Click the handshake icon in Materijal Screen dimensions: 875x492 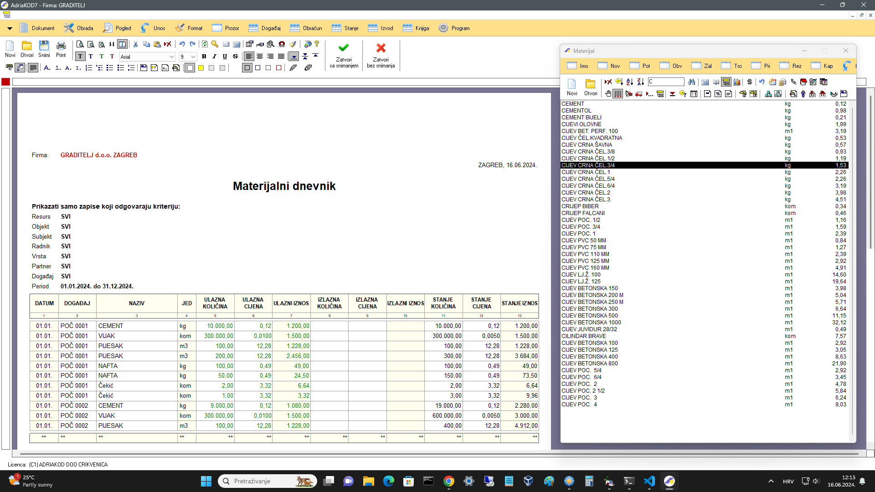[834, 94]
